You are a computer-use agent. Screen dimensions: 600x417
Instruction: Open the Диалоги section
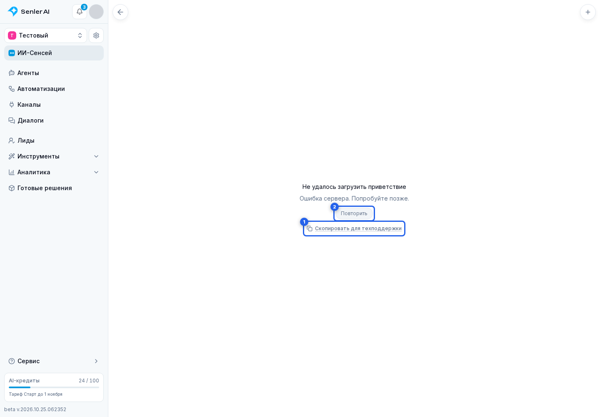click(x=54, y=121)
